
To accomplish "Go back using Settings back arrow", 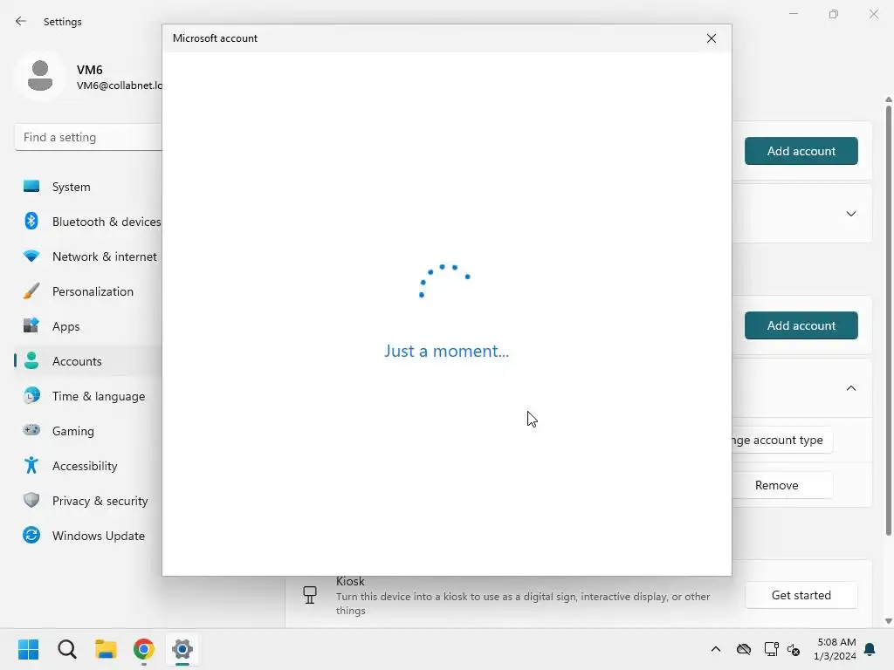I will [21, 21].
